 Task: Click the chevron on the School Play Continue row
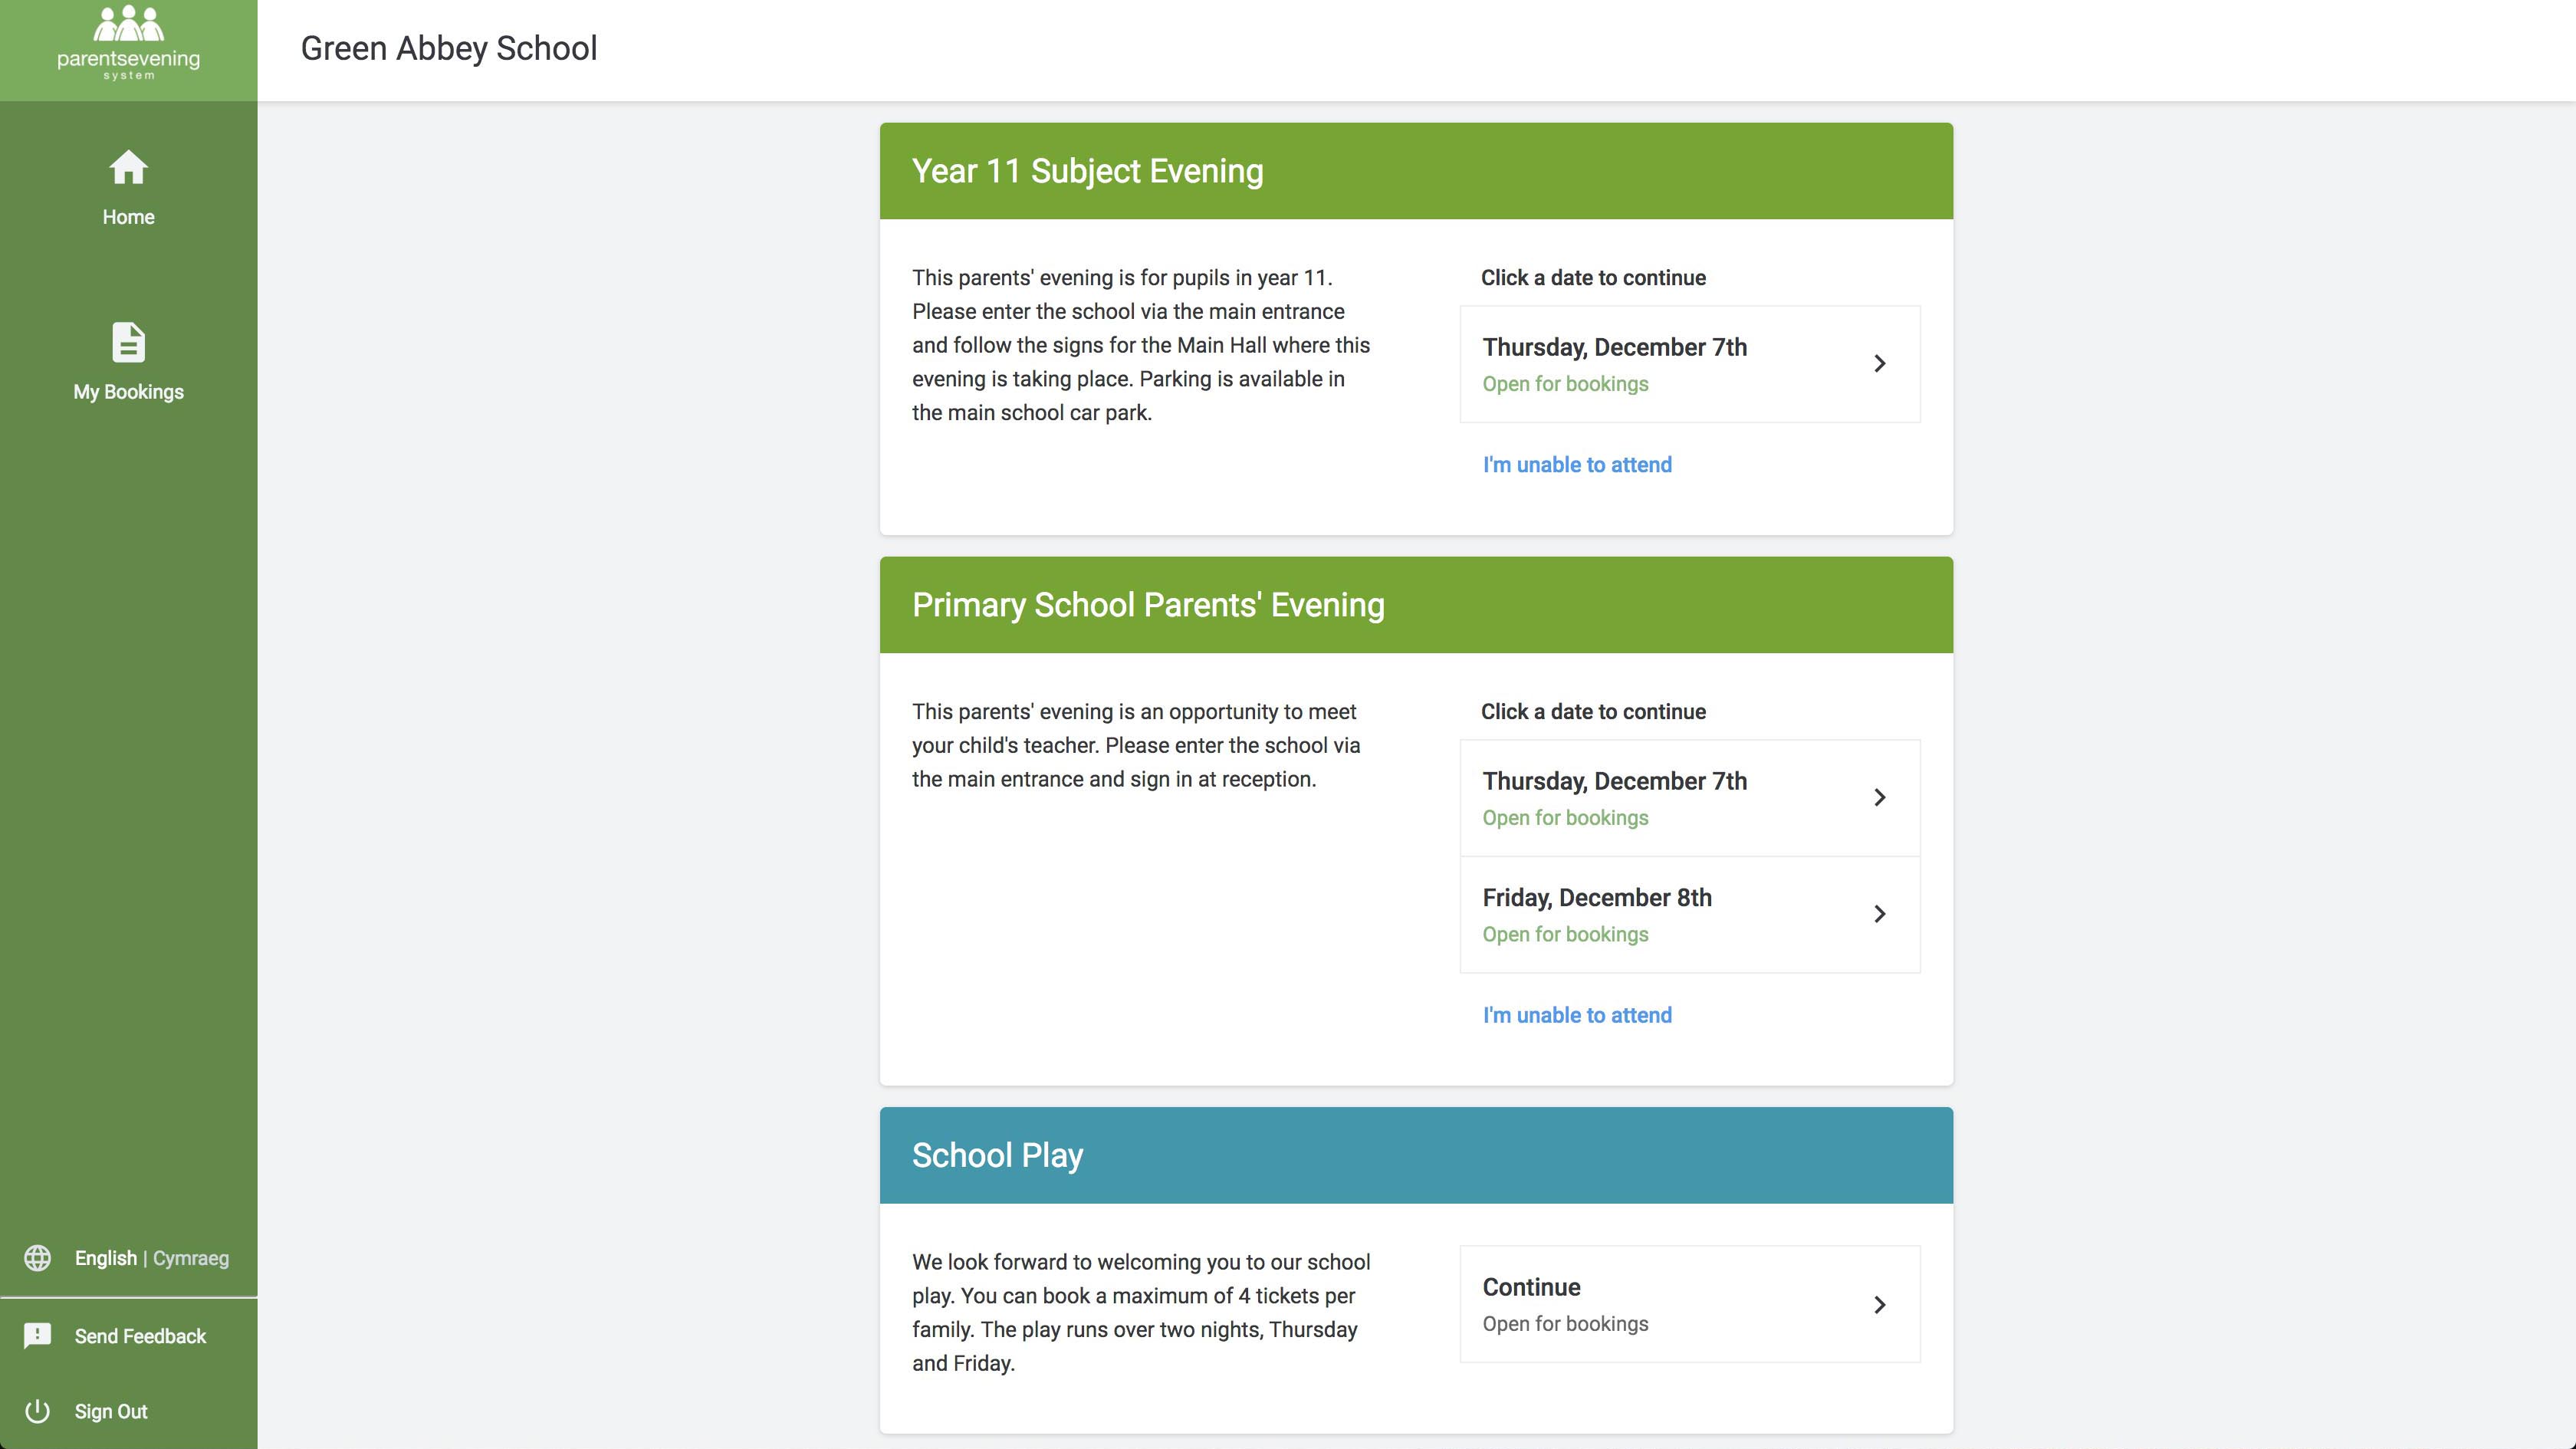(x=1880, y=1305)
